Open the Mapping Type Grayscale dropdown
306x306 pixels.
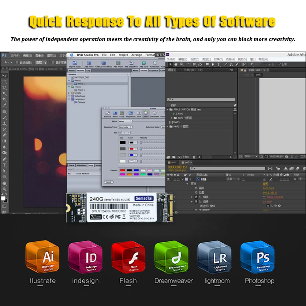click(x=125, y=127)
